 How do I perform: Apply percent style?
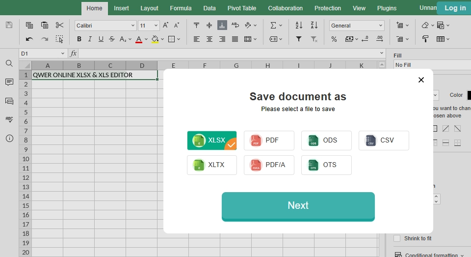click(334, 39)
